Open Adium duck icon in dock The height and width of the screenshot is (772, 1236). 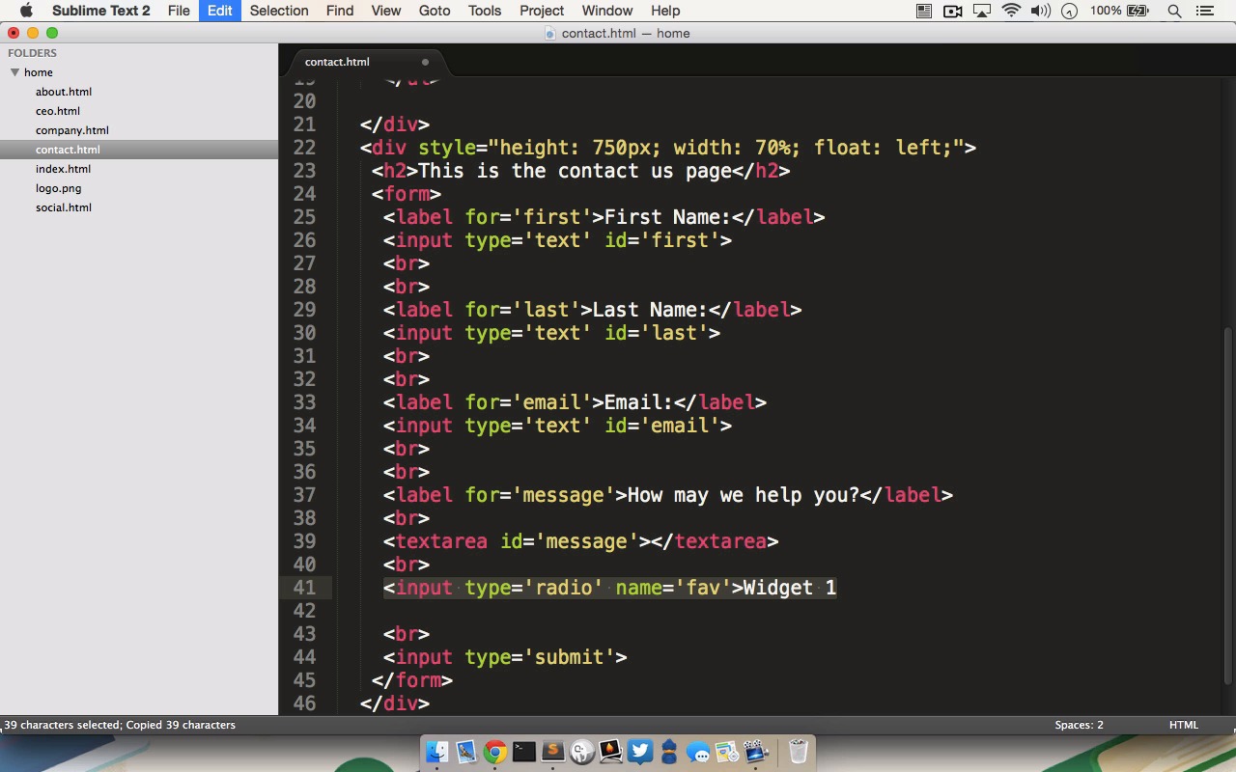669,752
